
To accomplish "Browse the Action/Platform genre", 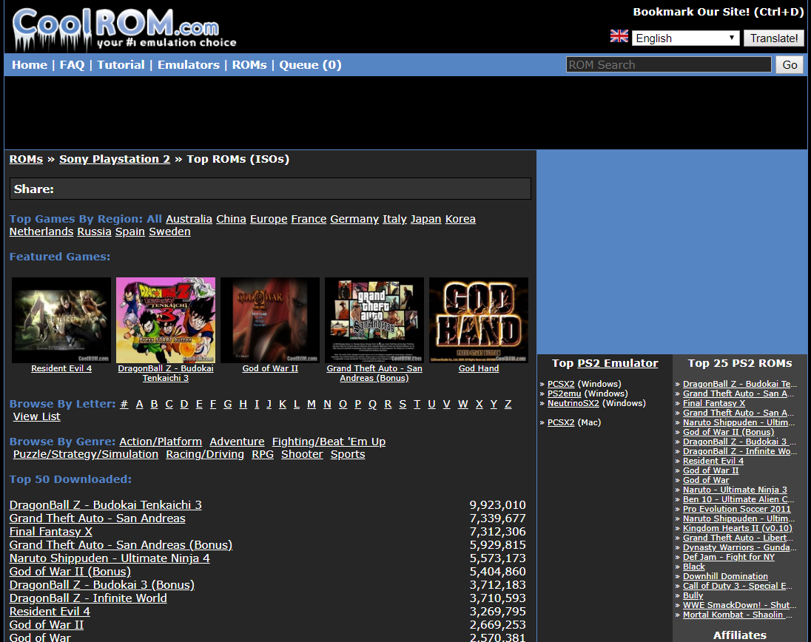I will click(x=161, y=442).
